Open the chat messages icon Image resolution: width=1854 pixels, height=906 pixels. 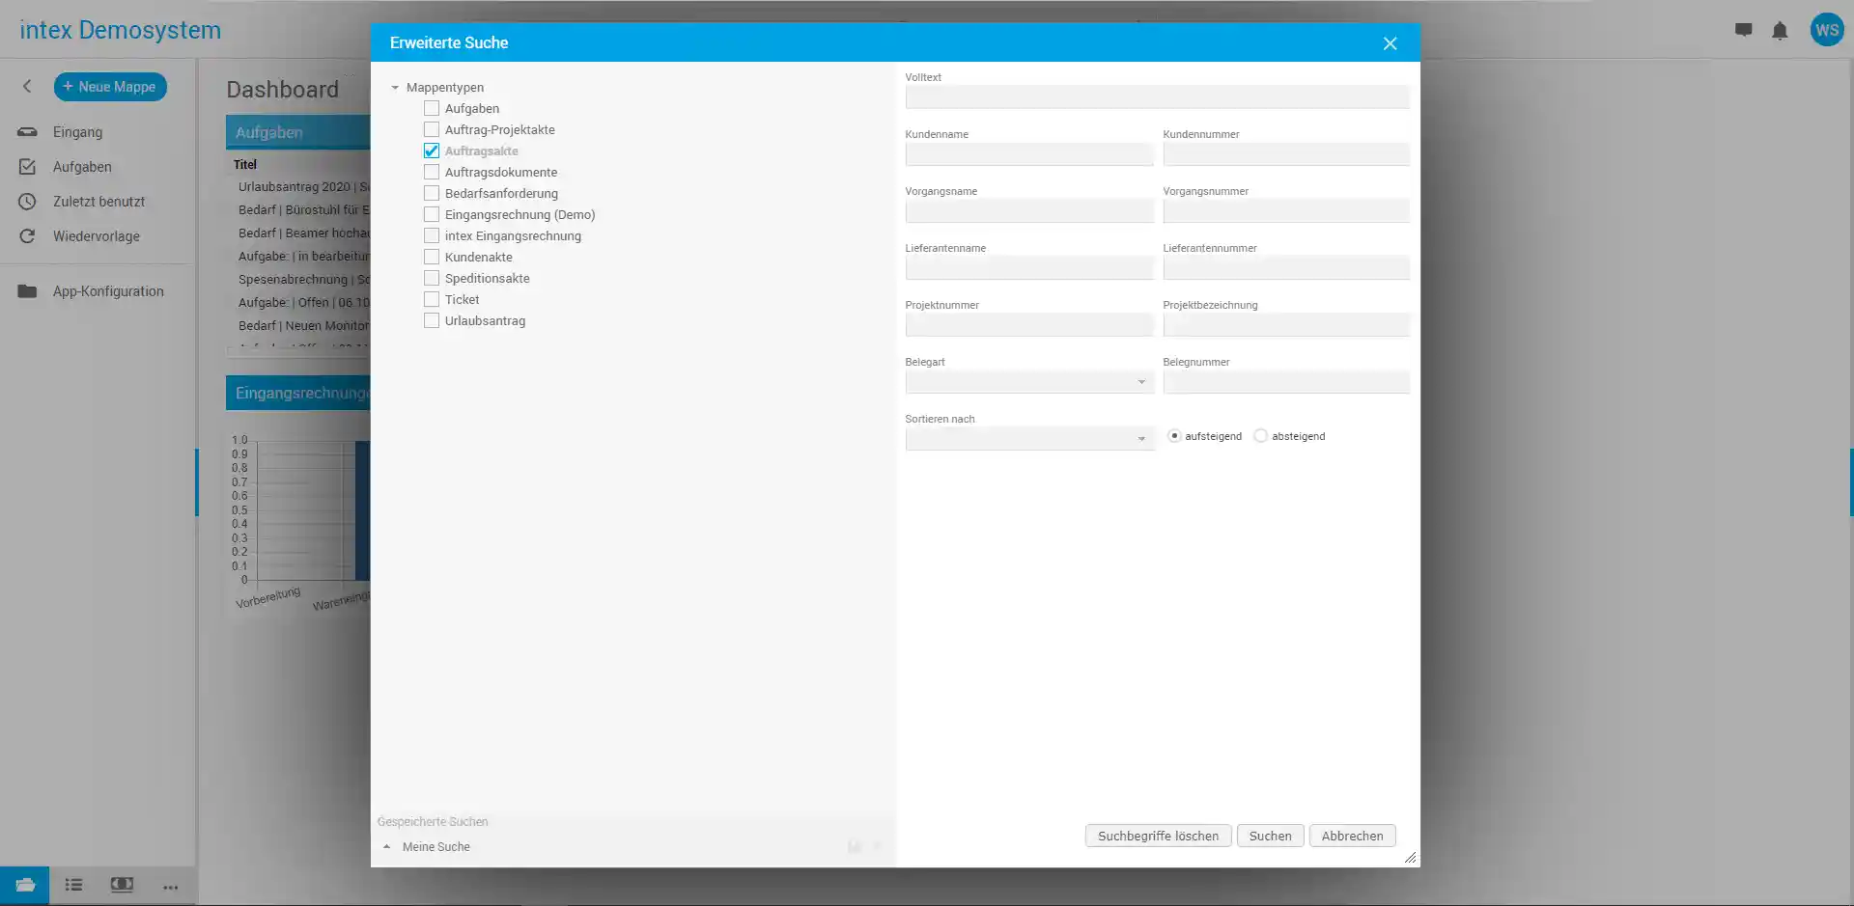click(x=1743, y=30)
